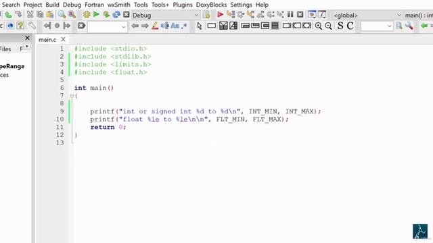433x243 pixels.
Task: Open the main() function dropdown
Action: (x=419, y=16)
